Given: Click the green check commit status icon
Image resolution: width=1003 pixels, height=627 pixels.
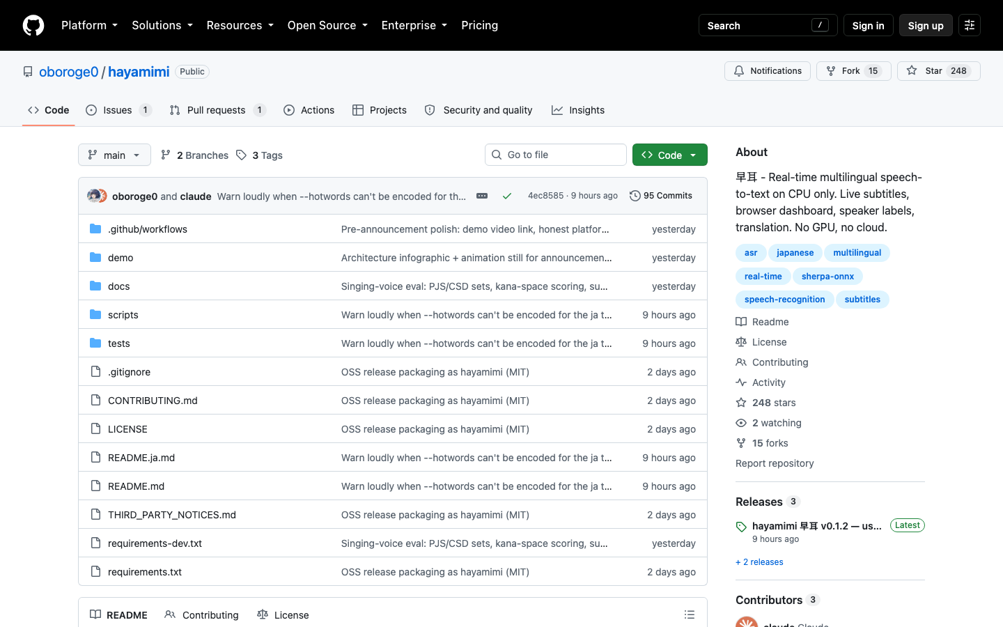Looking at the screenshot, I should click(507, 196).
